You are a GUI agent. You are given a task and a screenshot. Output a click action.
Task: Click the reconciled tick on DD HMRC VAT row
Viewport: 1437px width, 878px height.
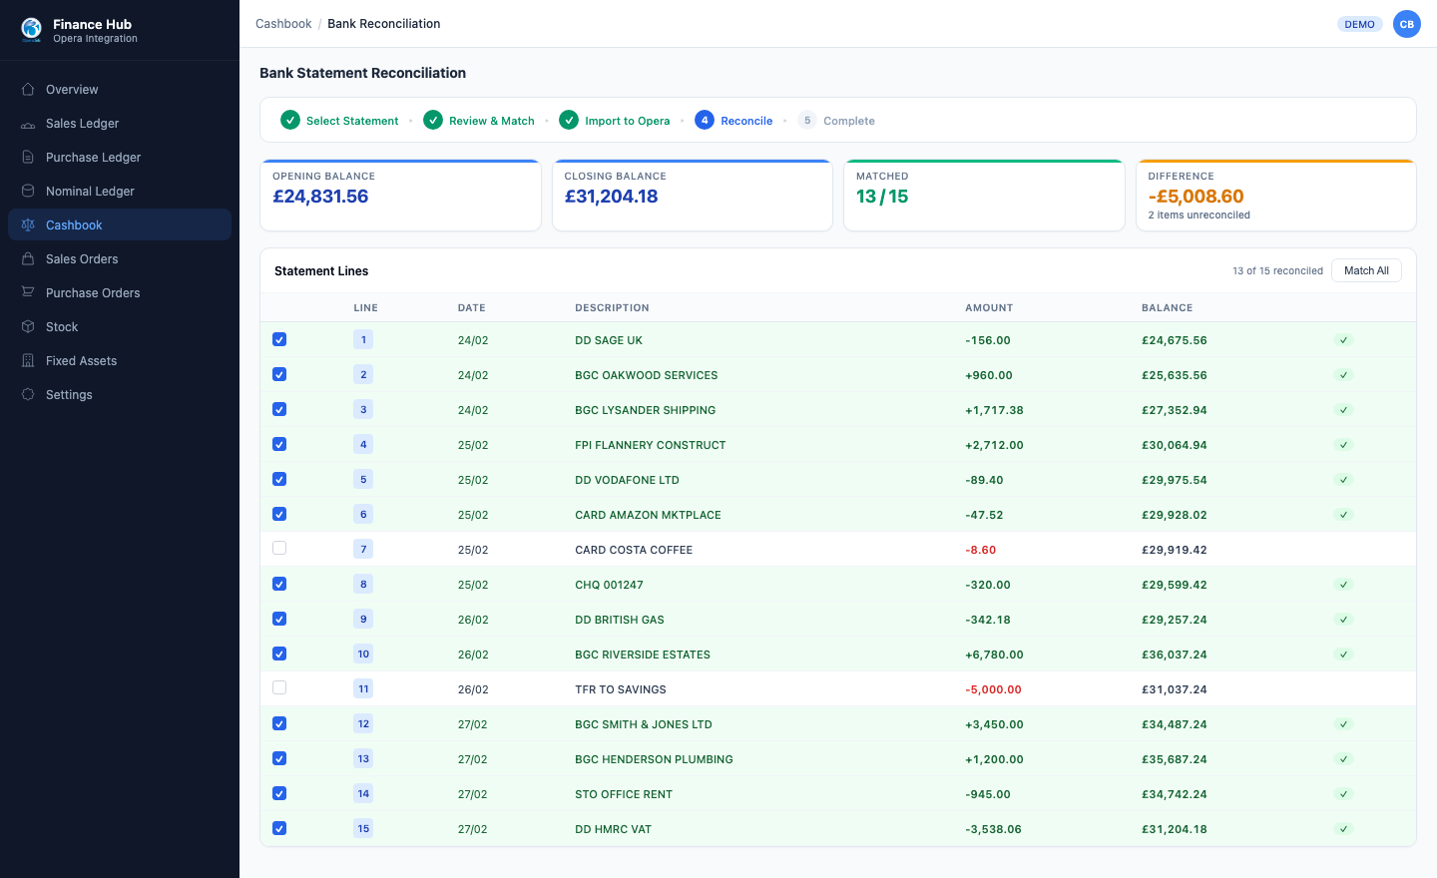(1343, 829)
